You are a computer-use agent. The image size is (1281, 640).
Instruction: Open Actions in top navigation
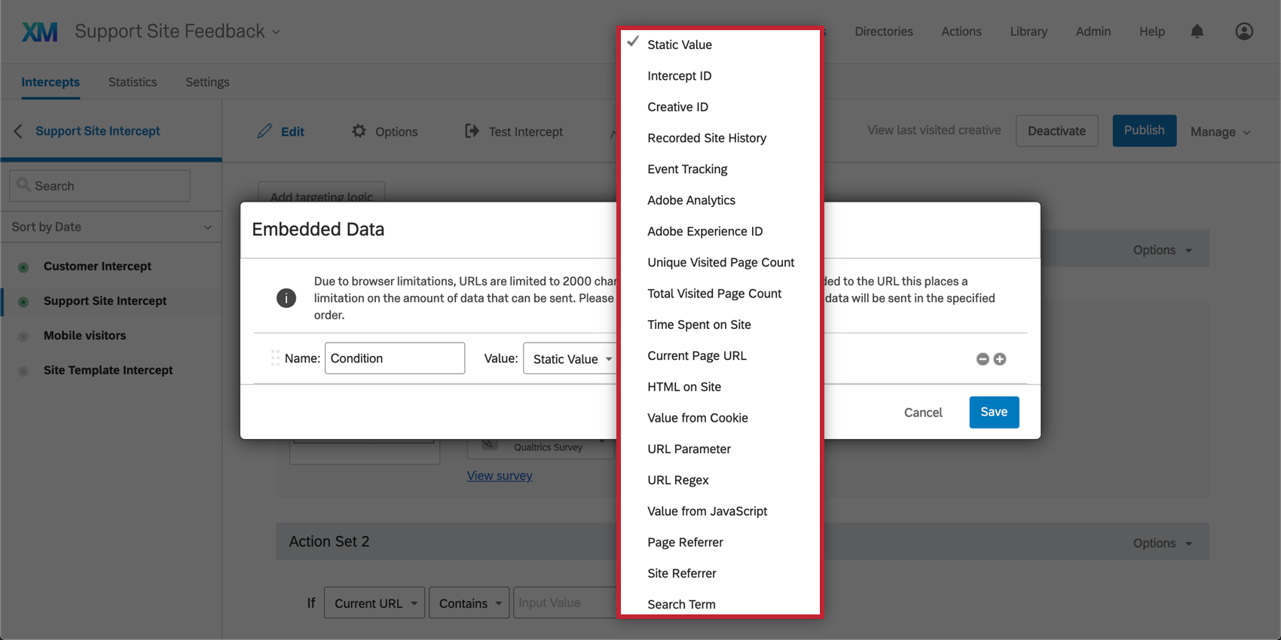[962, 32]
